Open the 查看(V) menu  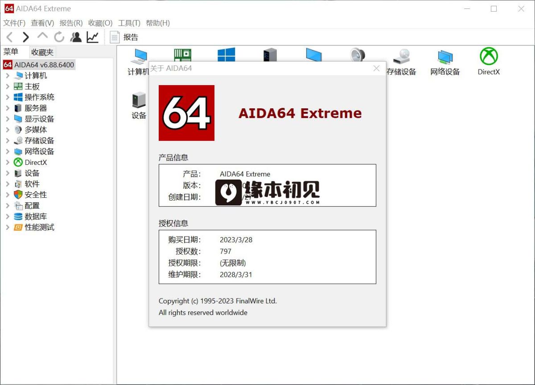coord(42,23)
